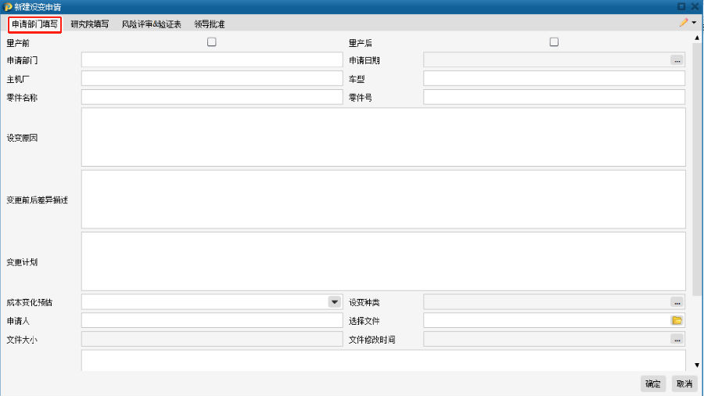Viewport: 704px width, 396px height.
Task: Click the application logo in the title bar
Action: pos(7,7)
